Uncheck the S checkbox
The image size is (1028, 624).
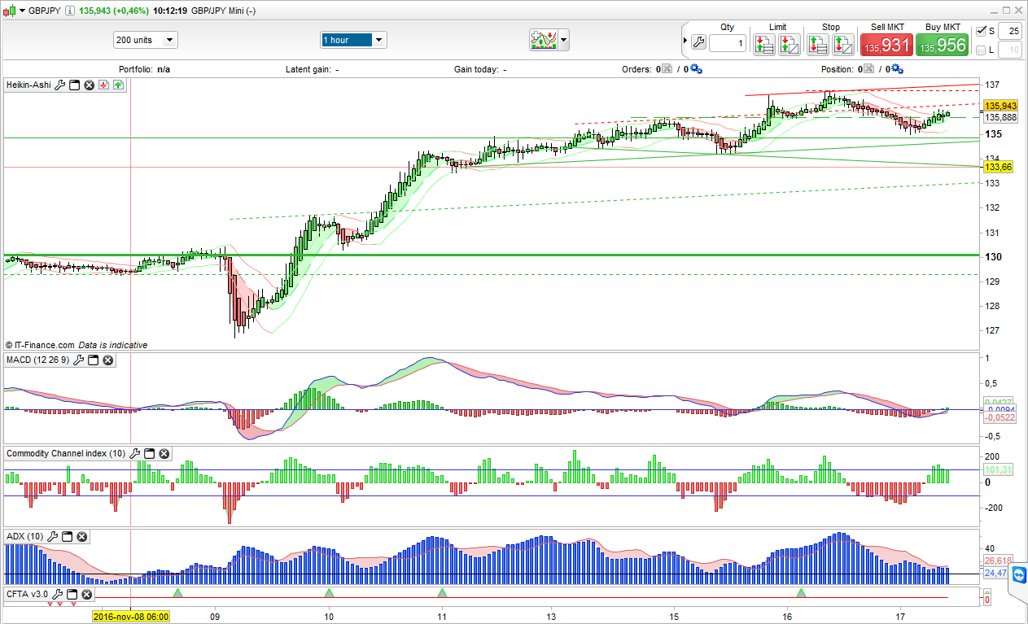pyautogui.click(x=981, y=31)
